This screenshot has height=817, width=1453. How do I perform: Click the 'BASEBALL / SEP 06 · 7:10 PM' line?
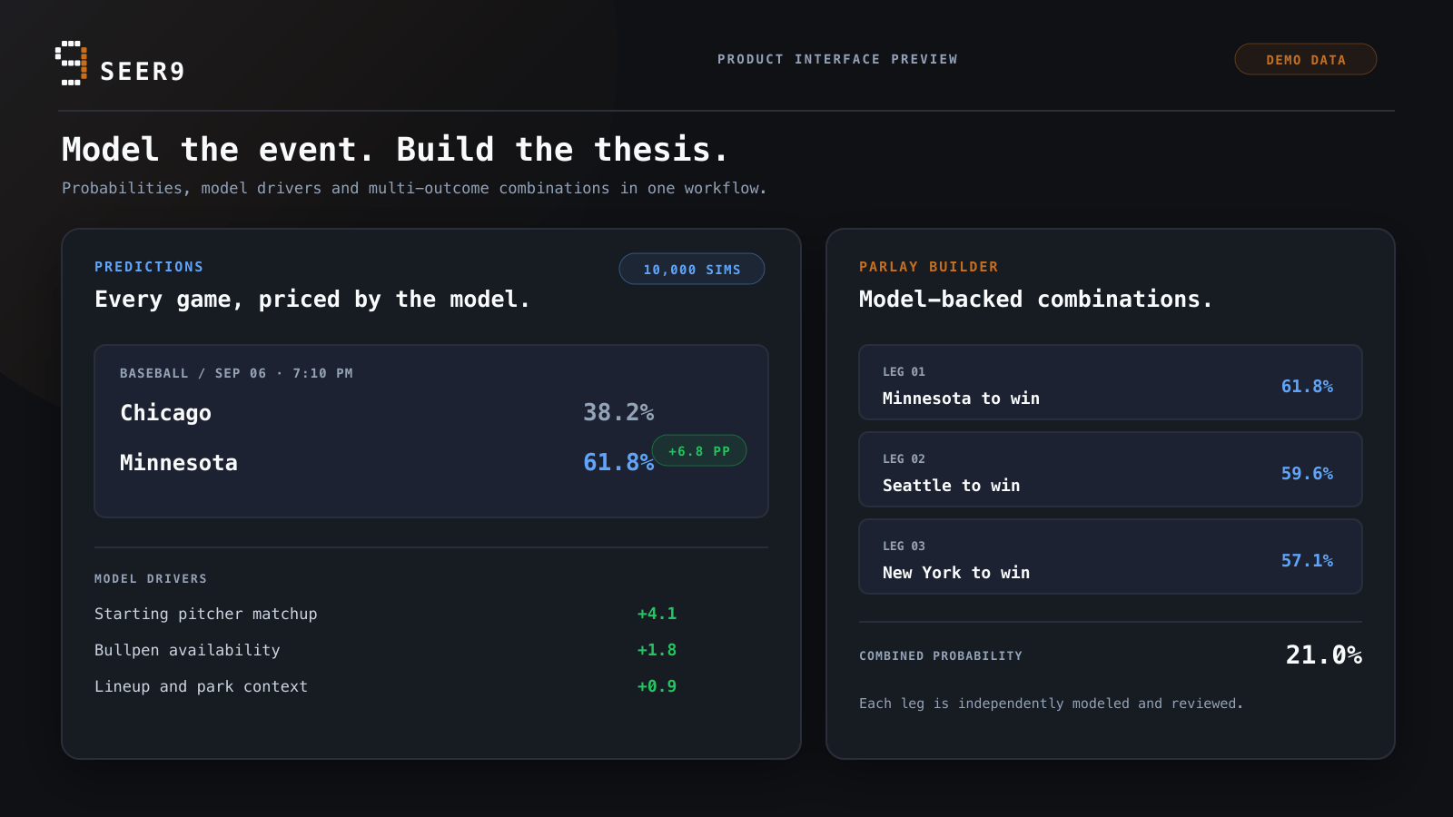pyautogui.click(x=236, y=373)
